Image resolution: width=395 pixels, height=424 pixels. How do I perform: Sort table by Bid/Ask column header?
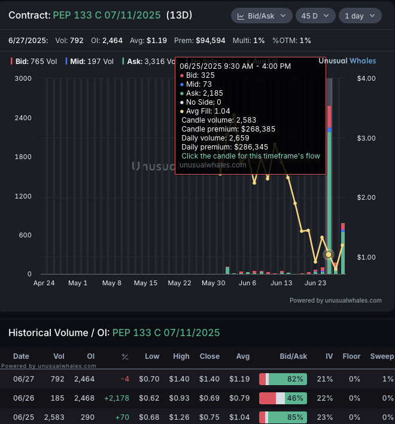coord(293,356)
